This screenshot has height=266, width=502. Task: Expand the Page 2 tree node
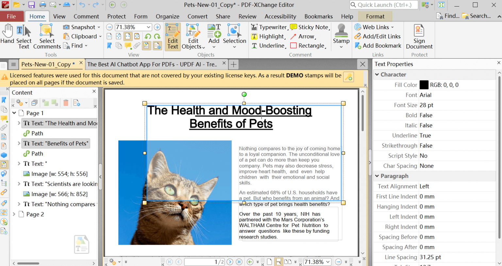point(14,214)
